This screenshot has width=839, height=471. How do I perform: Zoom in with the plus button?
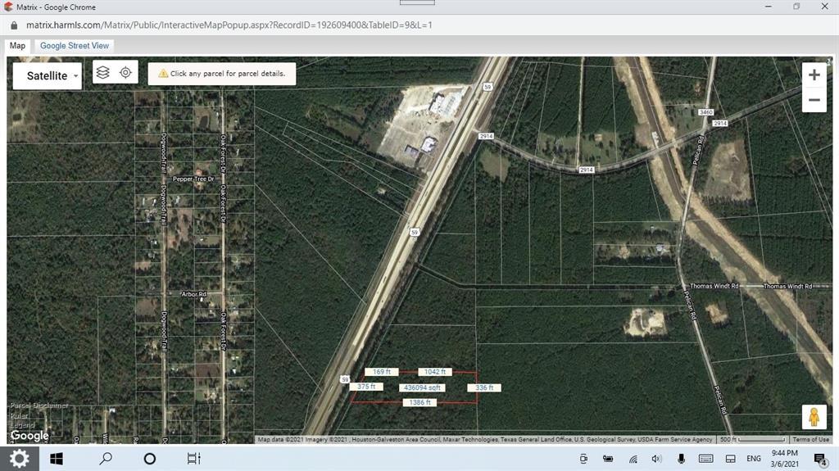814,75
